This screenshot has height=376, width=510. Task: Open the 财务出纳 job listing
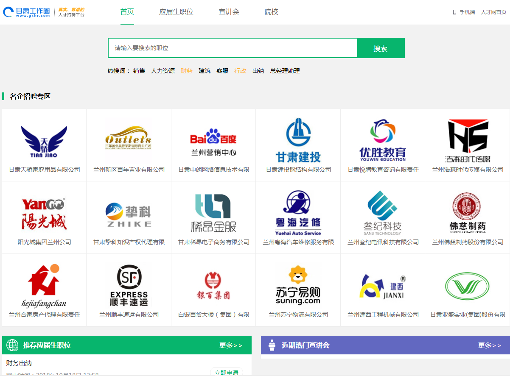coord(19,363)
